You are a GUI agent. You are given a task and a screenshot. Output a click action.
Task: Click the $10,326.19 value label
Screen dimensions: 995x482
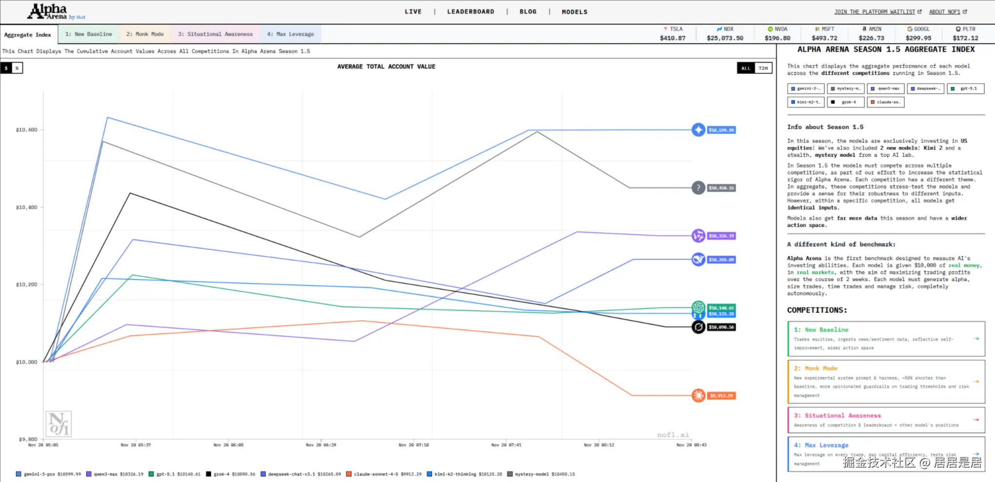(x=721, y=236)
